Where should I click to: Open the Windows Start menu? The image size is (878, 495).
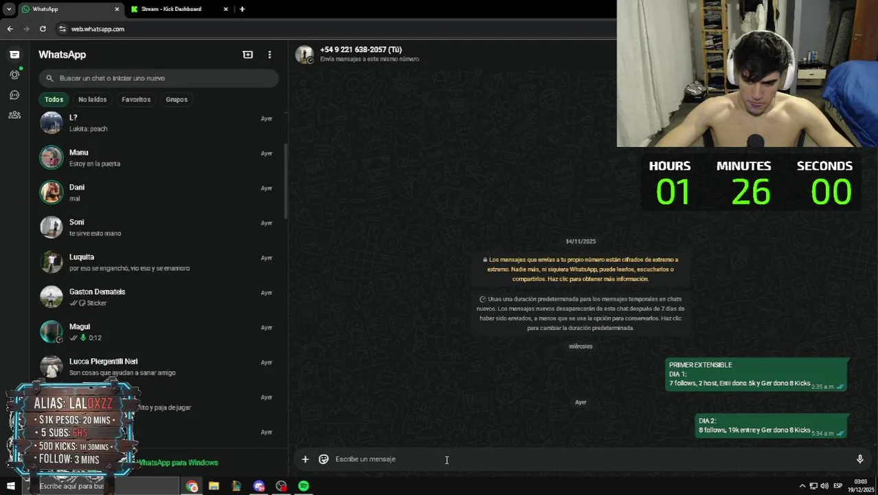[x=11, y=486]
